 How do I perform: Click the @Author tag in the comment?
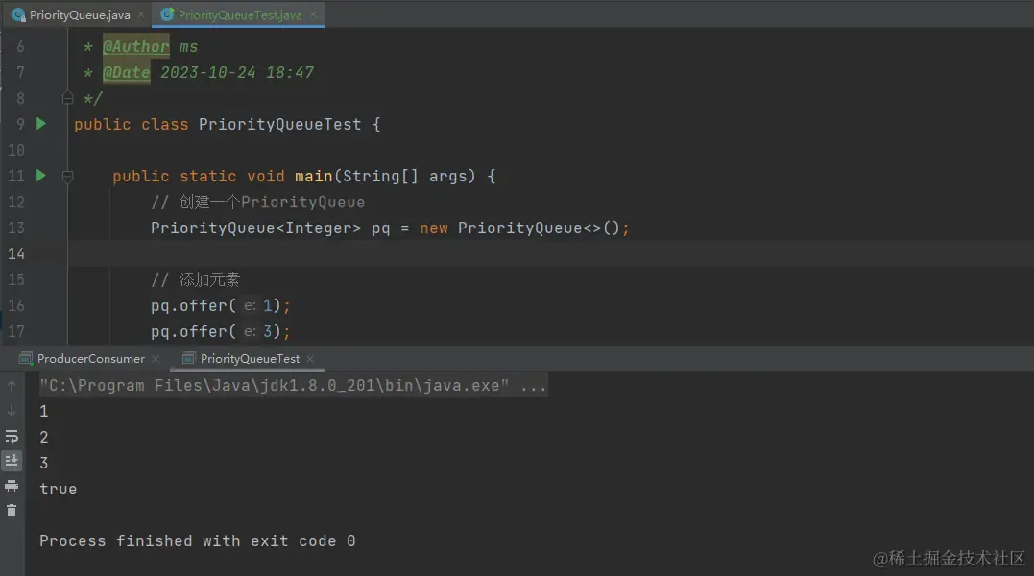pyautogui.click(x=135, y=47)
